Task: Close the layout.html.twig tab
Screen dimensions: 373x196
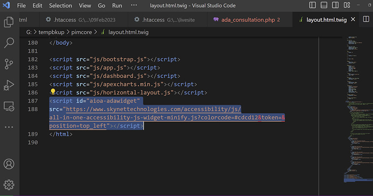Action: [x=353, y=20]
